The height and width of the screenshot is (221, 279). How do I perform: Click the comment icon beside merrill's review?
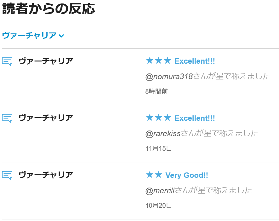(7, 175)
